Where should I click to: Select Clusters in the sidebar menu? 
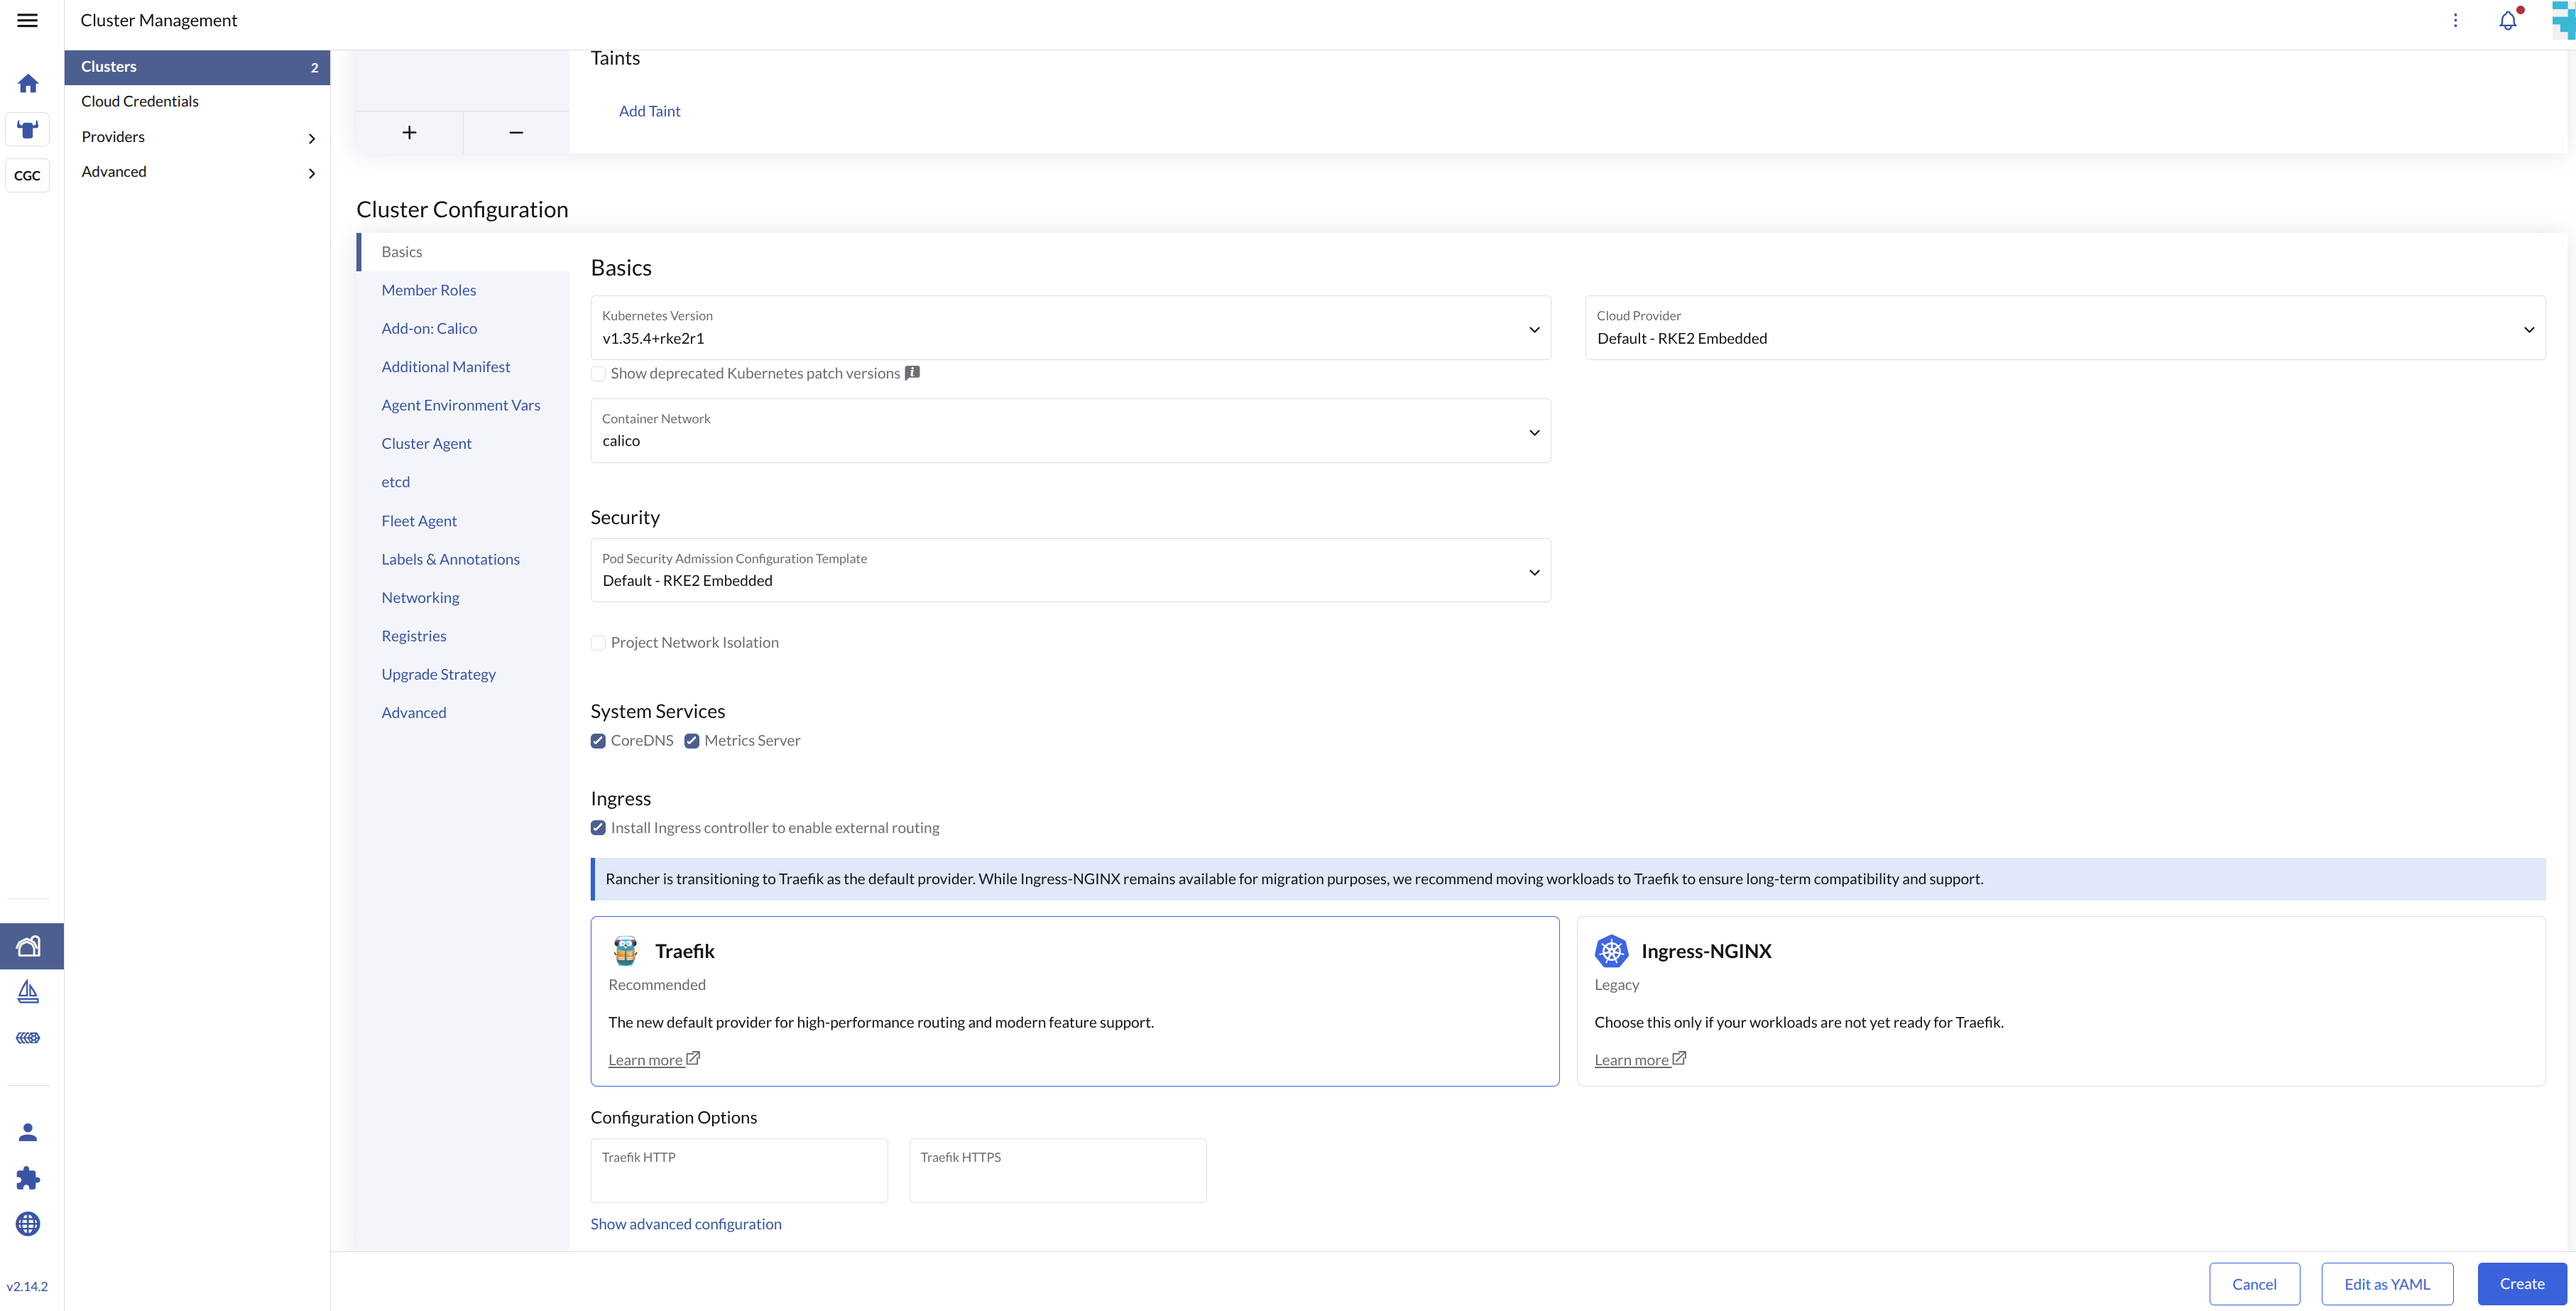tap(197, 67)
